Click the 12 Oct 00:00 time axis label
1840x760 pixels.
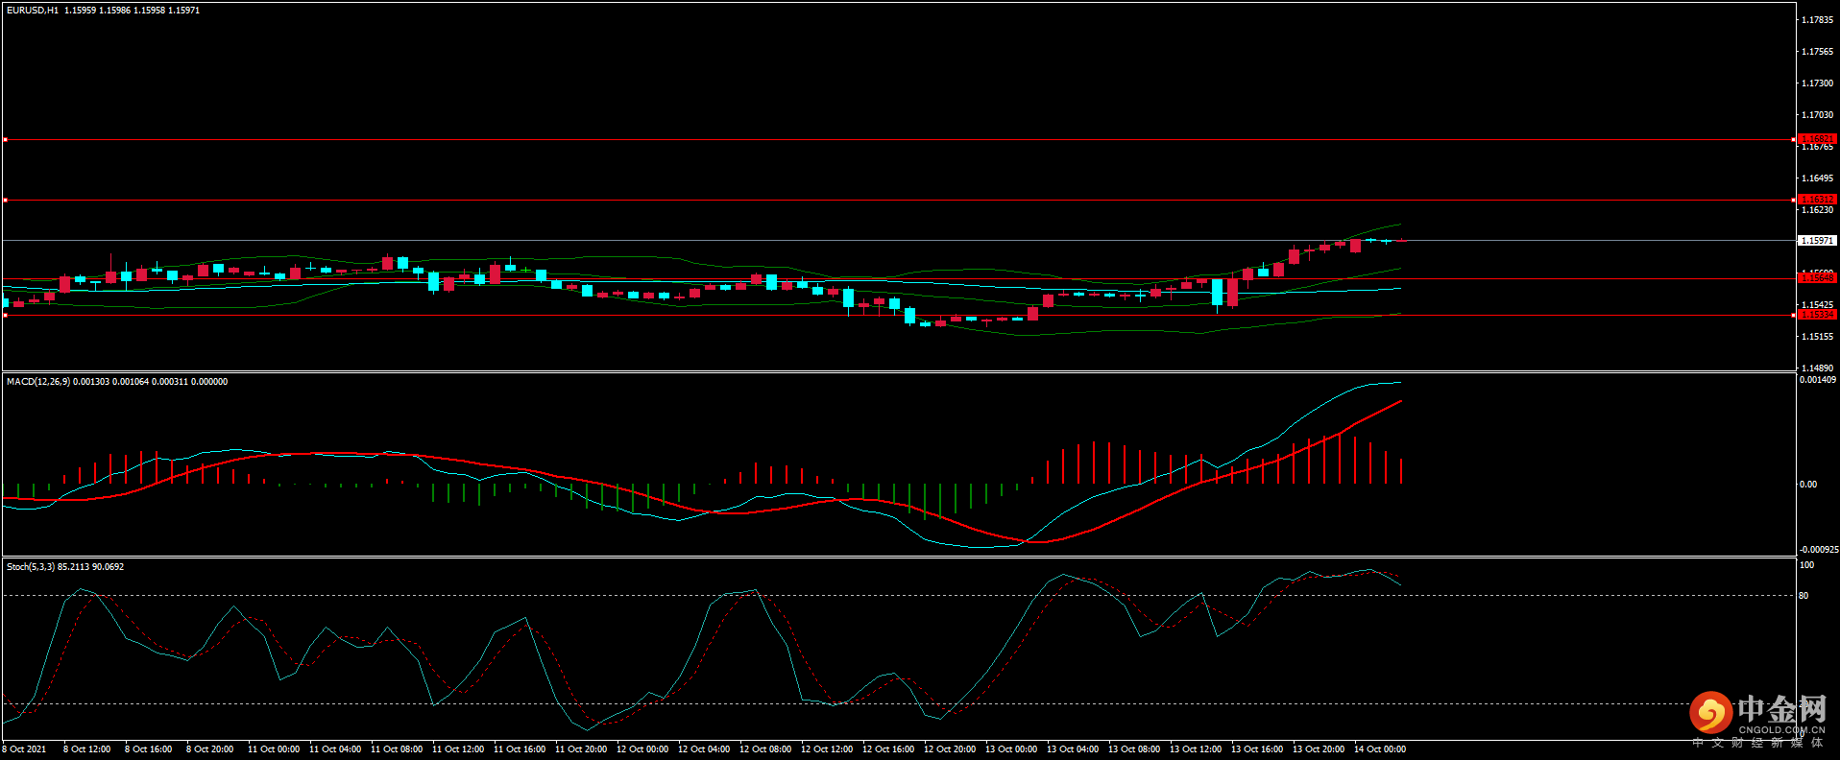click(642, 749)
